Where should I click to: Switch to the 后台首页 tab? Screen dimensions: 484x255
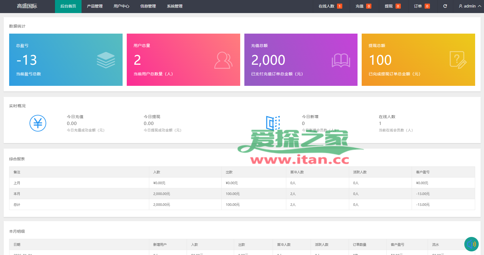point(68,6)
